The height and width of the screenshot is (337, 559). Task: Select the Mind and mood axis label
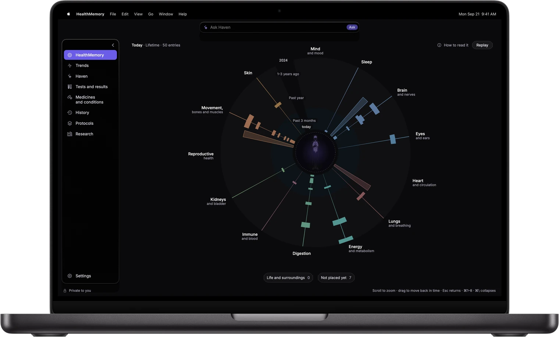pos(315,51)
